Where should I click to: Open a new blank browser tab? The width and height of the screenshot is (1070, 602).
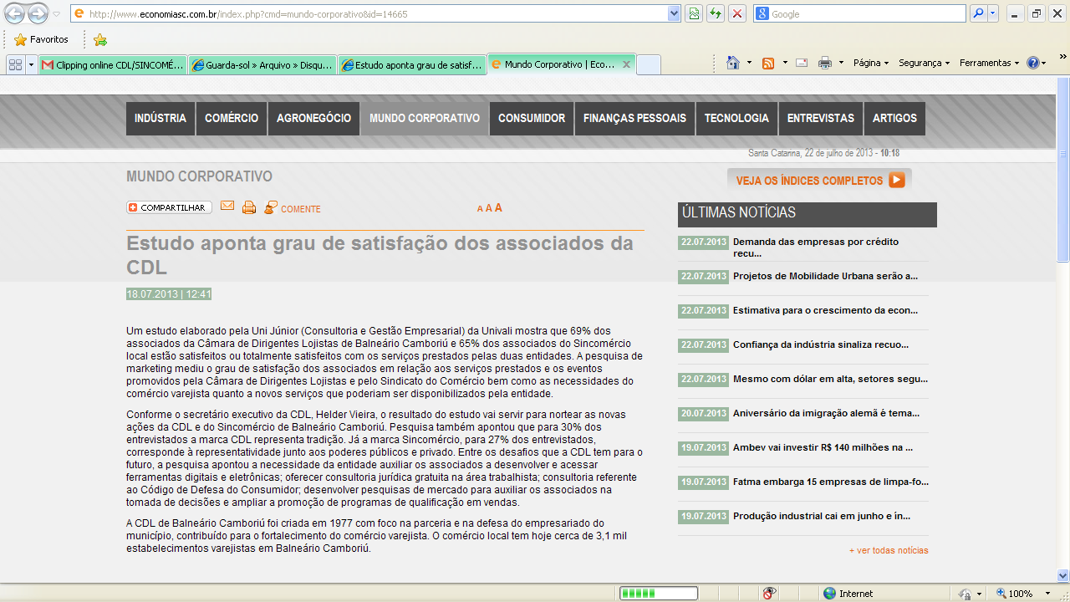(x=649, y=64)
